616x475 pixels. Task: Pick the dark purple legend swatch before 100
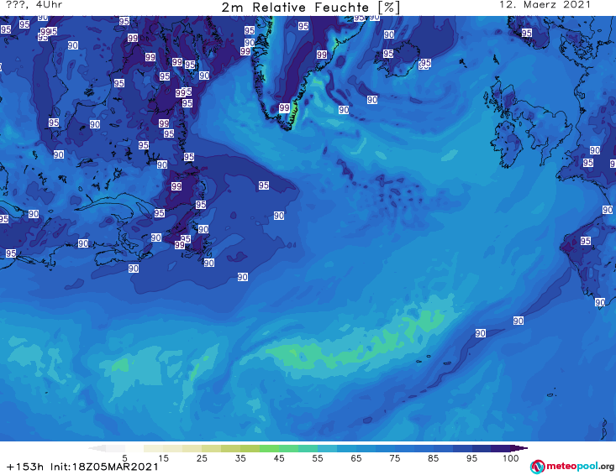(x=501, y=448)
